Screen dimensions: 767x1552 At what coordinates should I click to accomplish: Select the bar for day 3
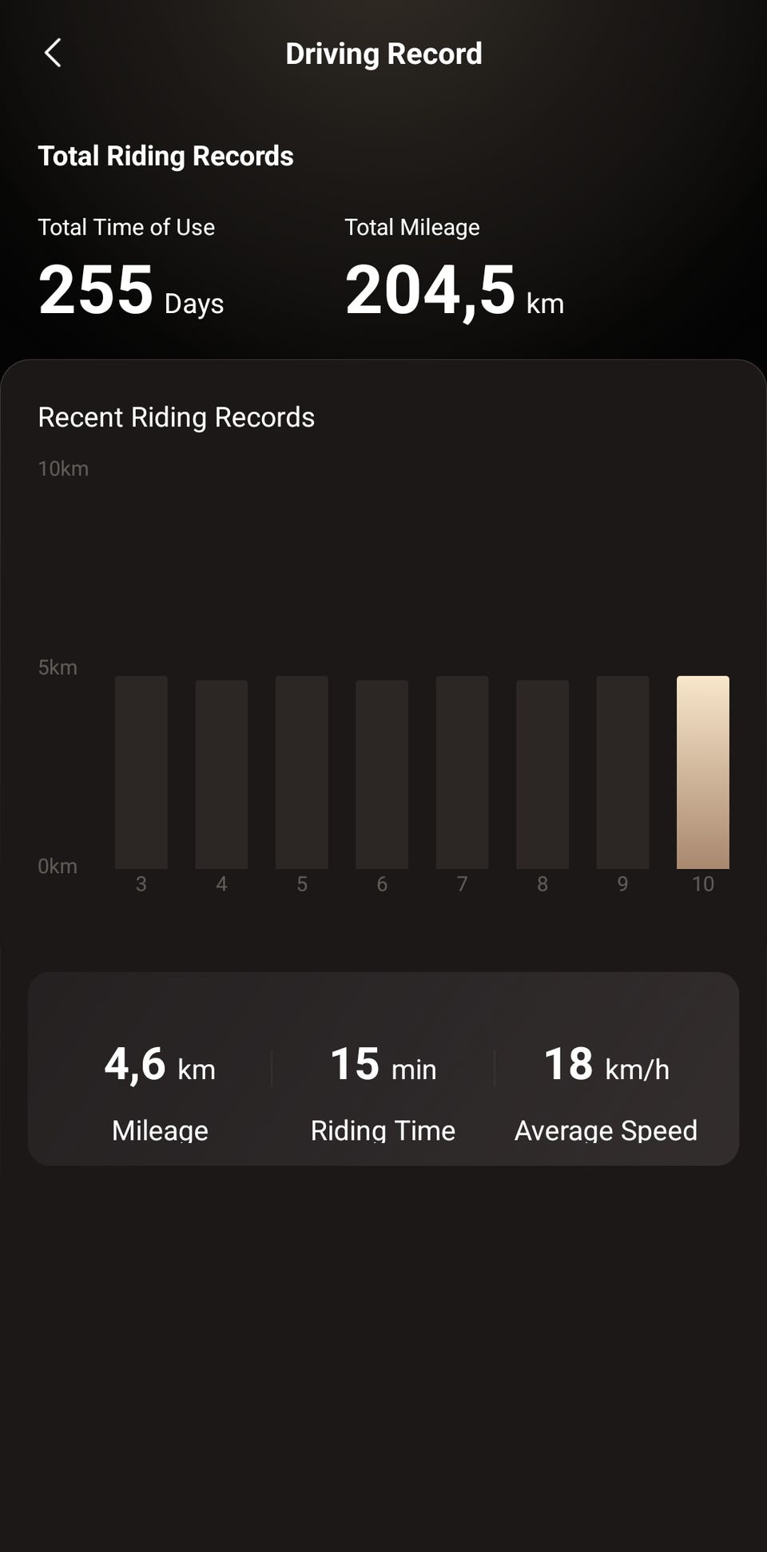pos(141,772)
